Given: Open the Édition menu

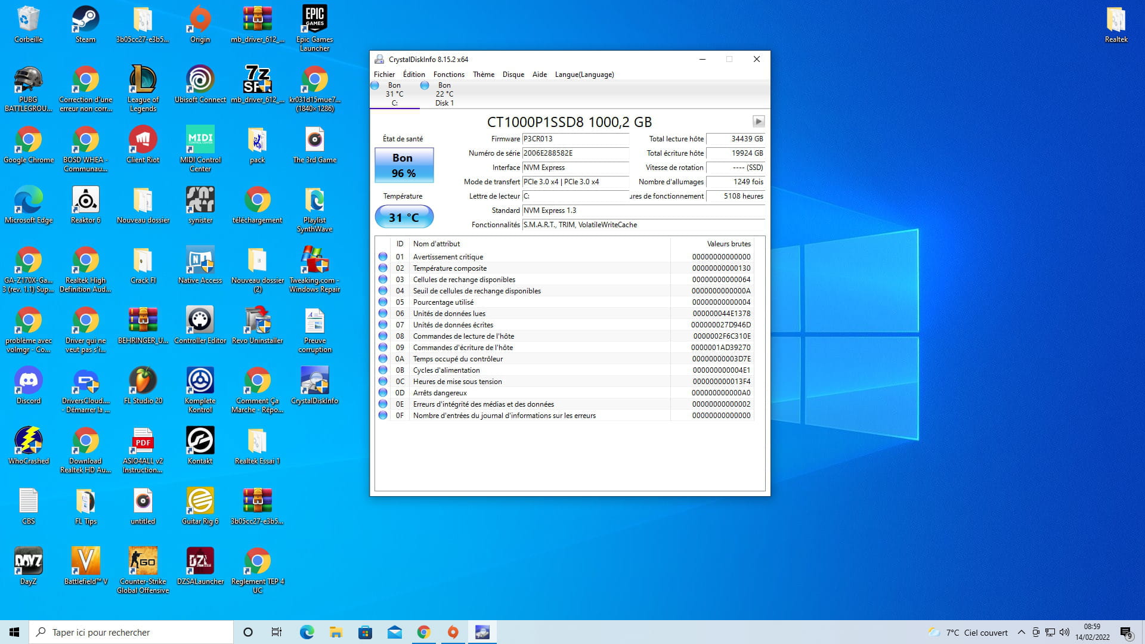Looking at the screenshot, I should point(414,75).
